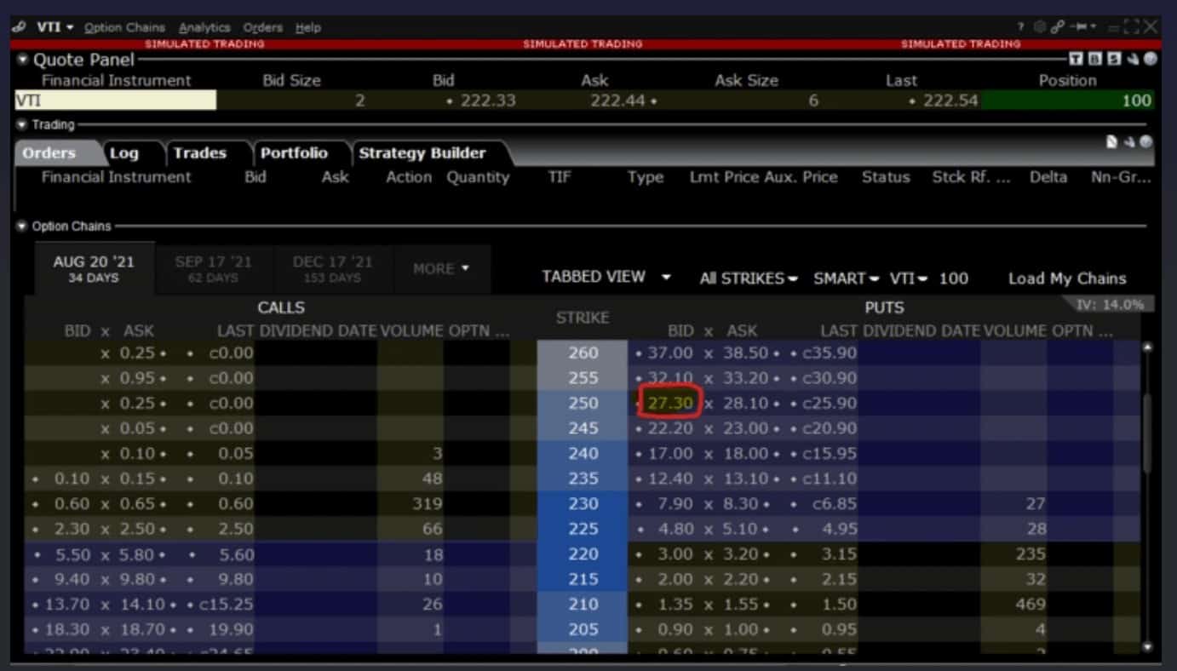This screenshot has width=1177, height=671.
Task: Open the SMART exchange dropdown
Action: click(x=846, y=278)
